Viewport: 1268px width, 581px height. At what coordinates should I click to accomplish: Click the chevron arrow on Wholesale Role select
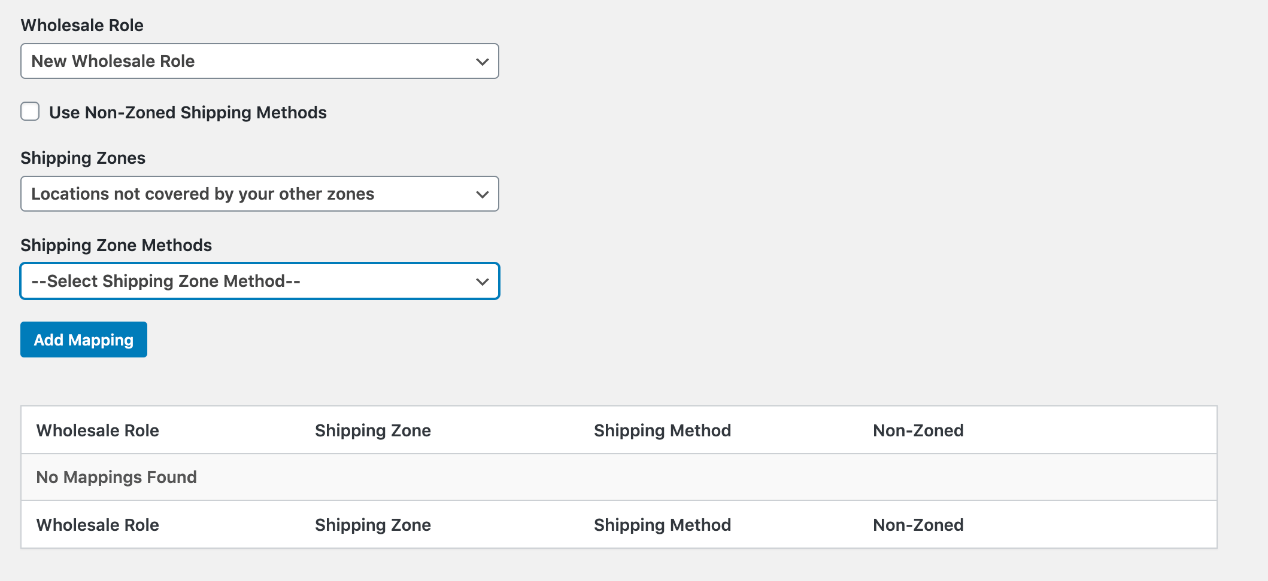coord(482,62)
